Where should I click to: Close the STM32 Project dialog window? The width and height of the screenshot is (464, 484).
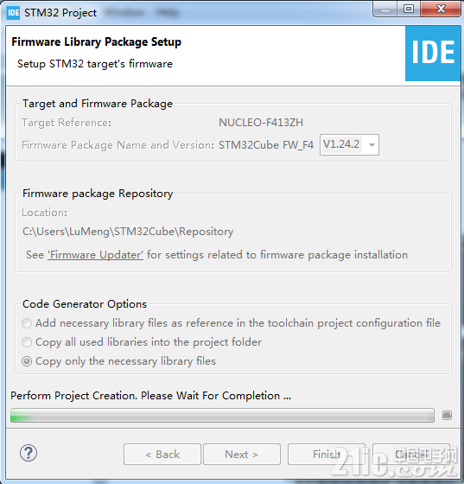441,10
